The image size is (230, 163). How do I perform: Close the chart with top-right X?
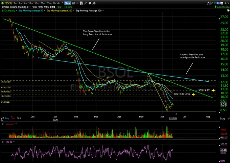[228, 3]
